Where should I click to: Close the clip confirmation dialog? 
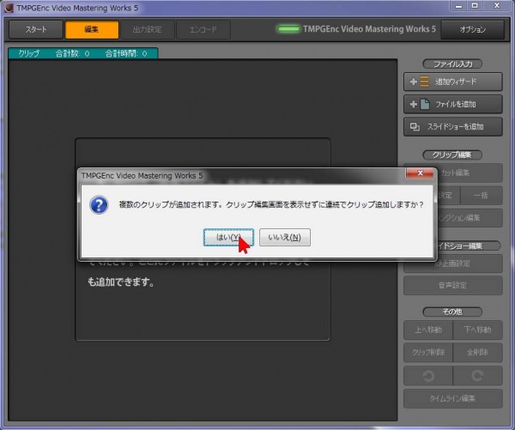(418, 174)
